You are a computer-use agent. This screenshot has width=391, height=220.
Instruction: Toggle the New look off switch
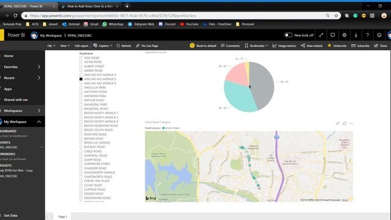coord(288,35)
